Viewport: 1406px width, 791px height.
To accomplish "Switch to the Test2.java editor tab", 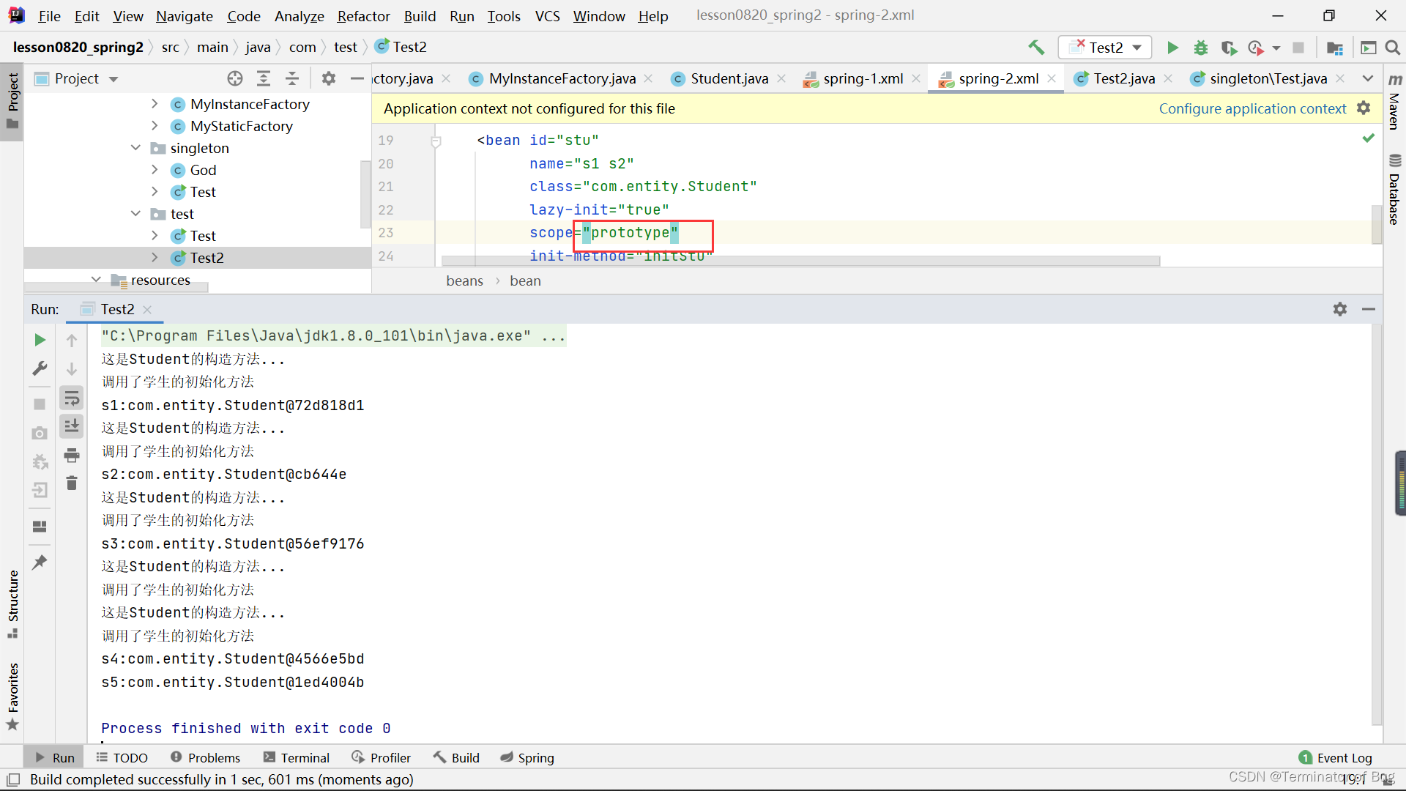I will 1123,78.
